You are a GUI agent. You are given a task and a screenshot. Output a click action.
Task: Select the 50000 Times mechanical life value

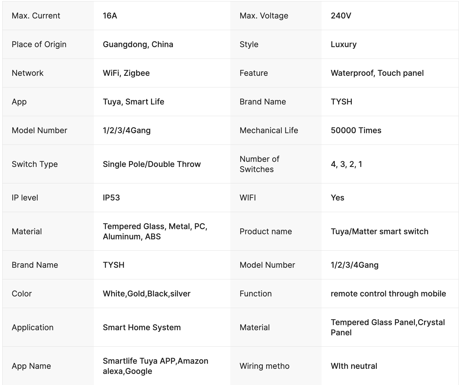click(356, 130)
